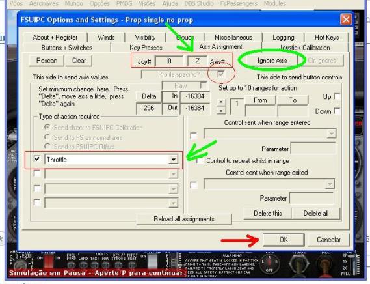
Task: Decrease the range number with down stepper
Action: [221, 111]
